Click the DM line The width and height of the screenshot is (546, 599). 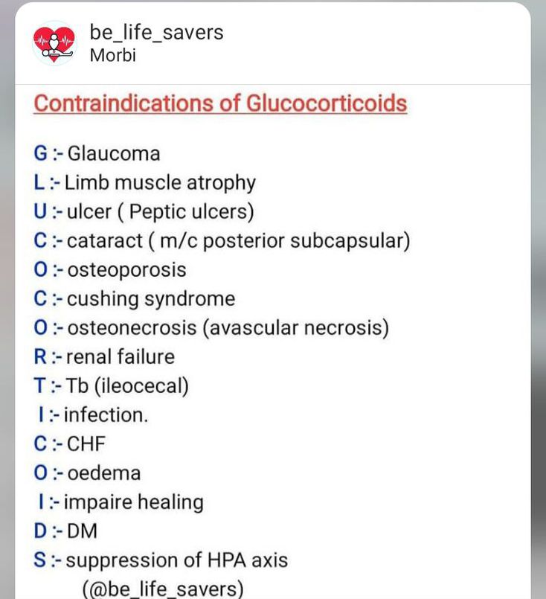click(65, 531)
